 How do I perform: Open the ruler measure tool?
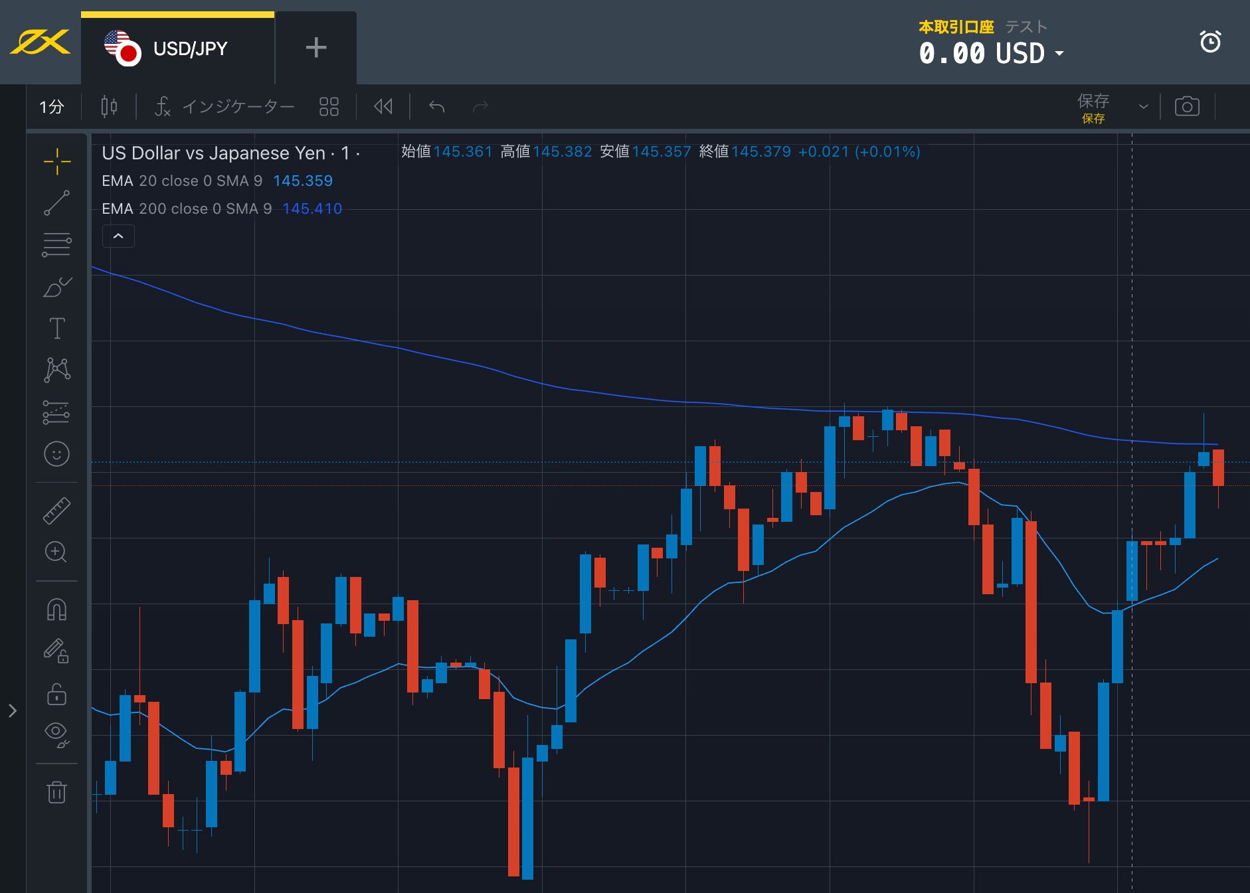(57, 511)
